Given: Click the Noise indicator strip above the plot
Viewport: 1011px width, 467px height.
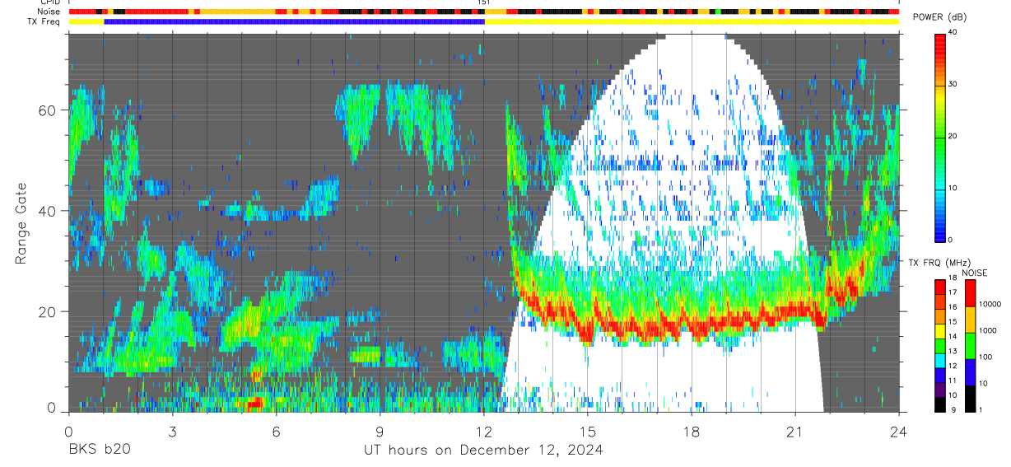Looking at the screenshot, I should (x=484, y=12).
